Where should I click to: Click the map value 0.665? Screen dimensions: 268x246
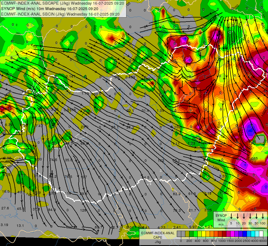[x=253, y=159]
